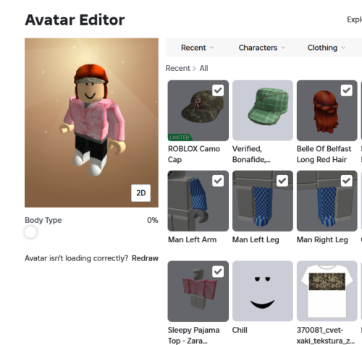
Task: Click the 3D avatar preview image
Action: pos(91,122)
